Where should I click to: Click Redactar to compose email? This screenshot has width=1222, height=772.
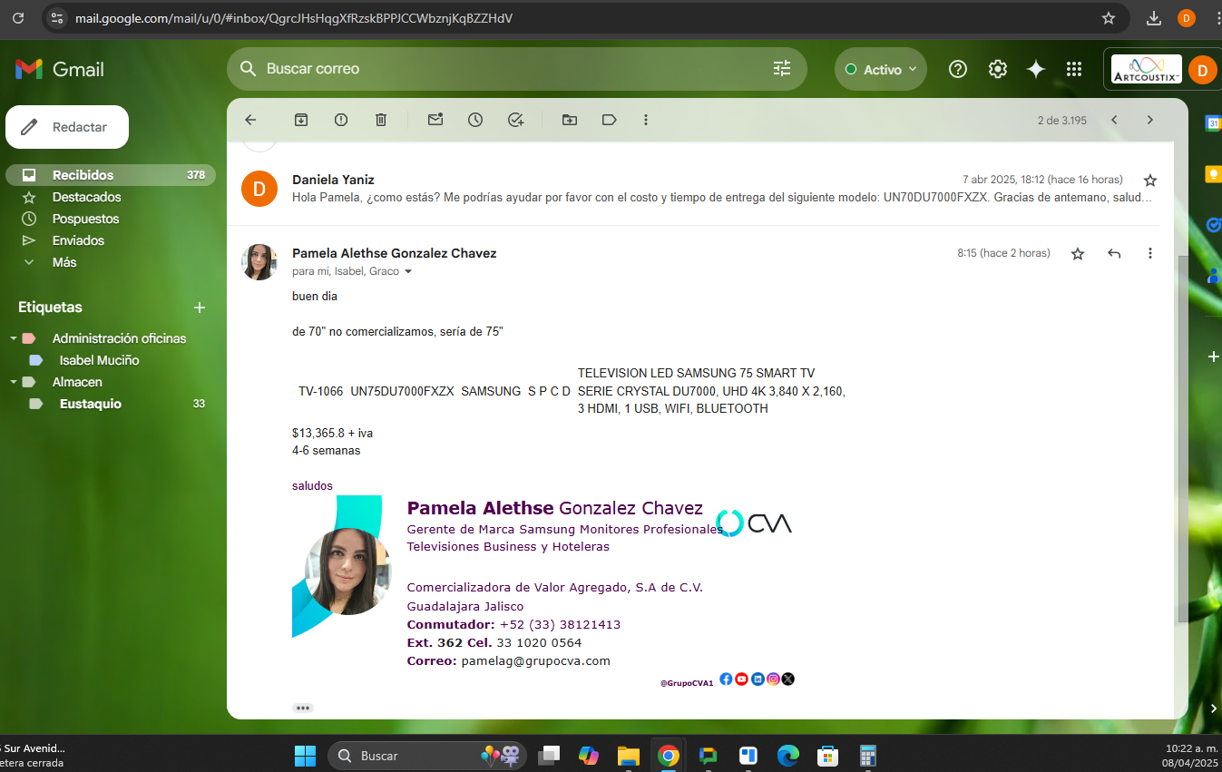[x=67, y=127]
